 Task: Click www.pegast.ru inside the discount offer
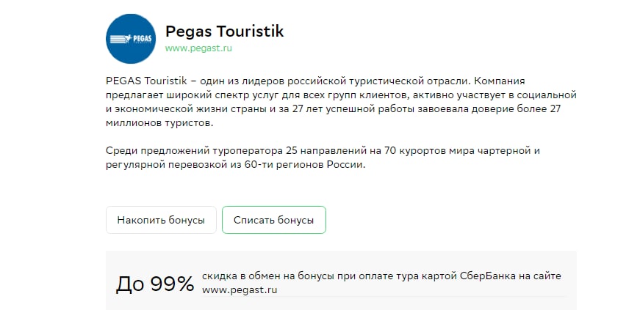click(x=239, y=290)
